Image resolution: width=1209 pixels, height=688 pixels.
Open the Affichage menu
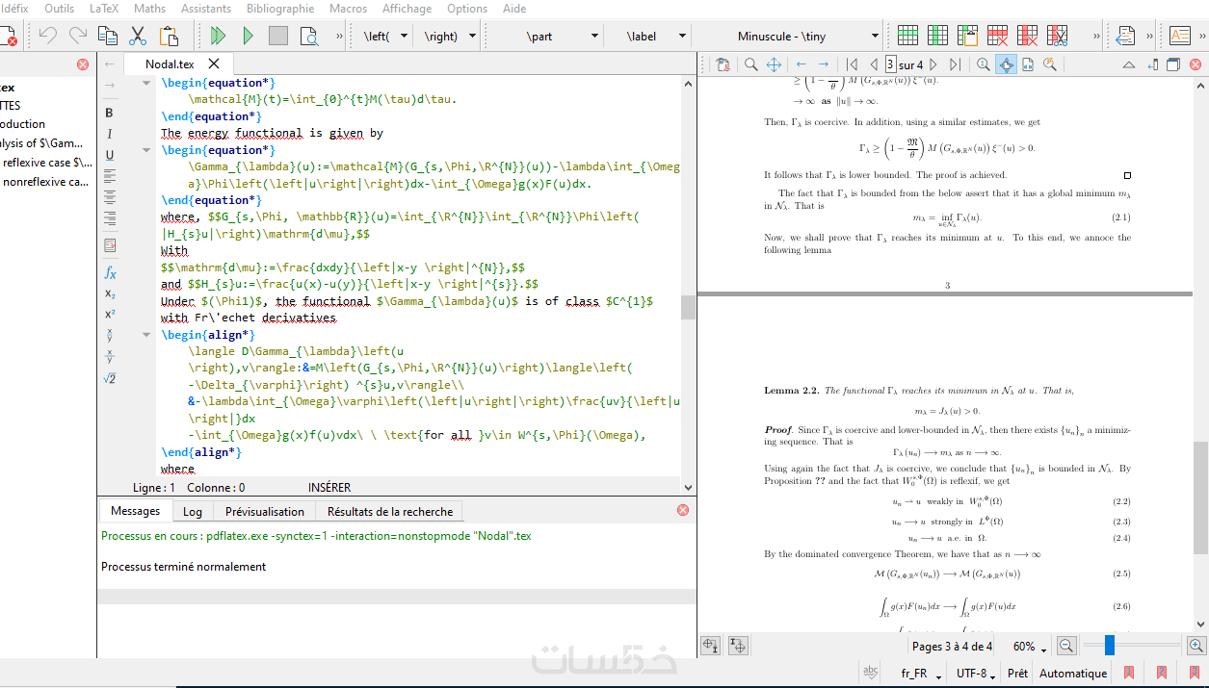click(407, 9)
